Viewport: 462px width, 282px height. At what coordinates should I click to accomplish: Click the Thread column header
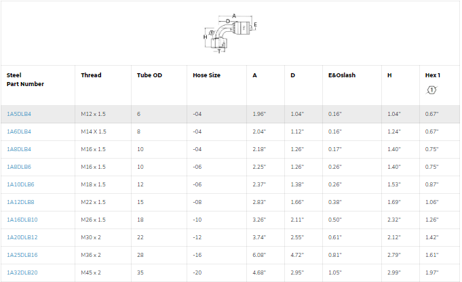click(x=91, y=75)
